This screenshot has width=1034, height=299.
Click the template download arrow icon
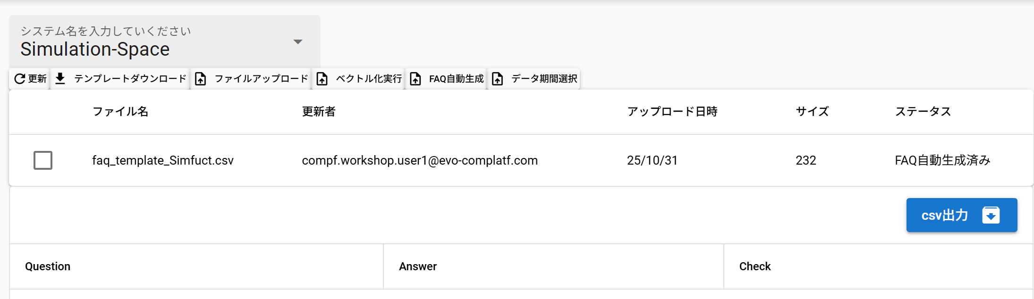click(60, 78)
